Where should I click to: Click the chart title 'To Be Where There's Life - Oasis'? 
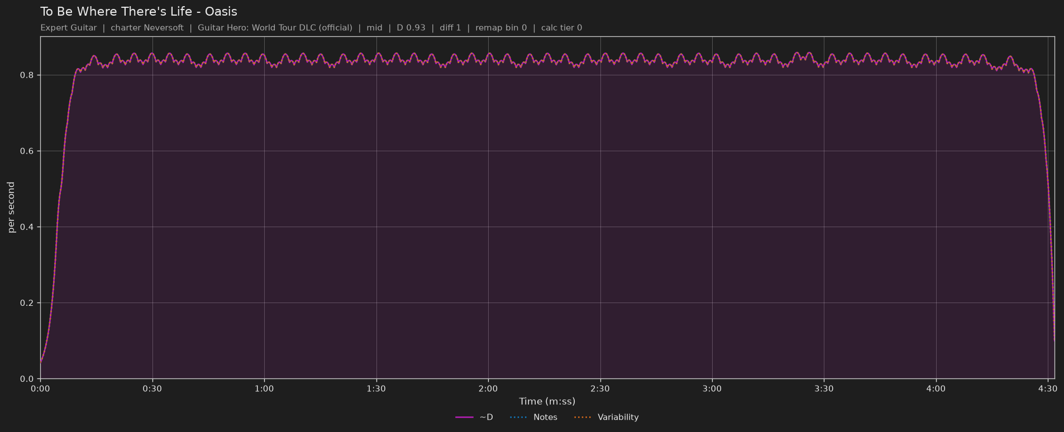pyautogui.click(x=139, y=12)
